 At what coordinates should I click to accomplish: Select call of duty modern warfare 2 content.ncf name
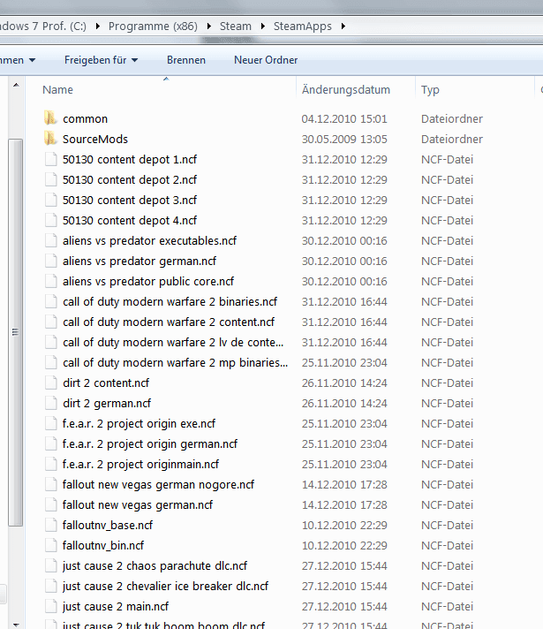(x=169, y=322)
